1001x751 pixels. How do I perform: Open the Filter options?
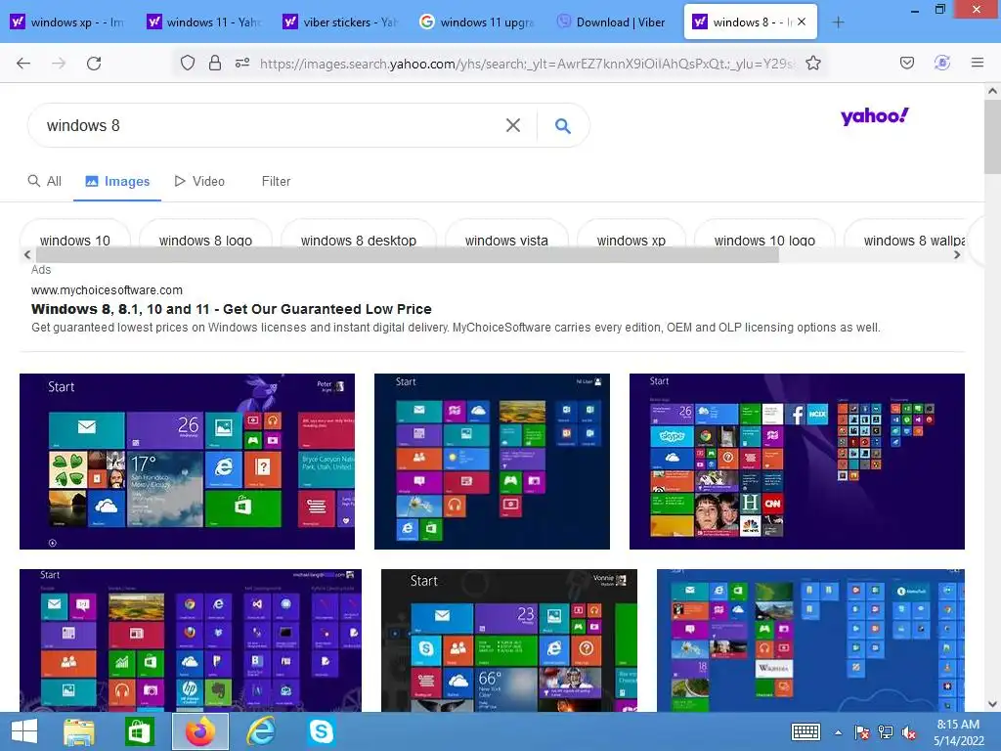coord(276,181)
